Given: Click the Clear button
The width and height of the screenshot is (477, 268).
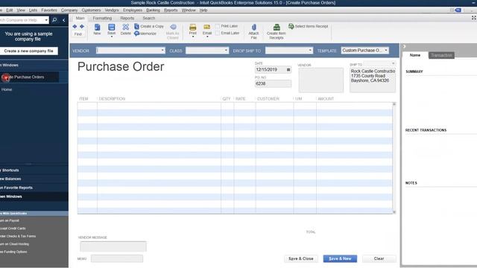Looking at the screenshot, I should tap(379, 258).
